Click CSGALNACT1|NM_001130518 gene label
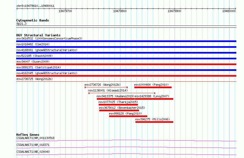Viewport: 244px width, 158px height. click(35, 138)
